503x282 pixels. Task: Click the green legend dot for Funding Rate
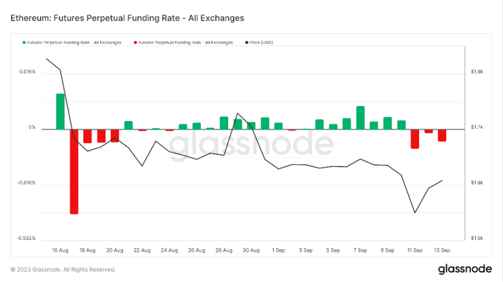(x=24, y=43)
